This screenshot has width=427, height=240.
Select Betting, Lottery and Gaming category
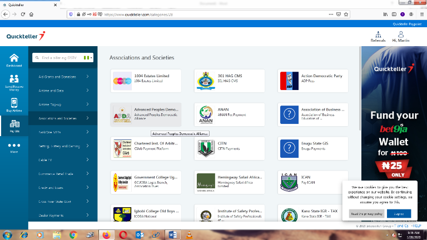[x=63, y=146]
